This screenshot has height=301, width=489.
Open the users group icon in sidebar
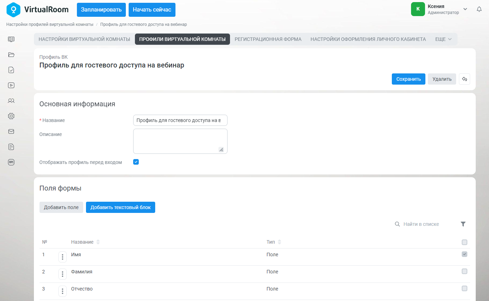[x=11, y=101]
